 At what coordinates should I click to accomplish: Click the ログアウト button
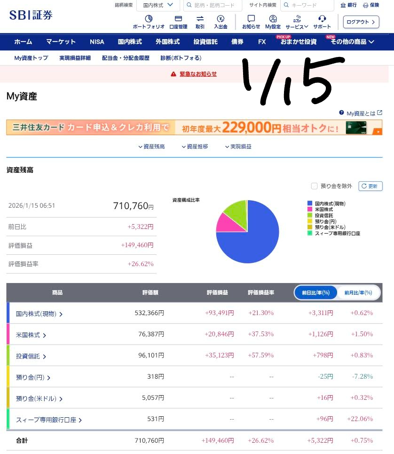click(361, 22)
